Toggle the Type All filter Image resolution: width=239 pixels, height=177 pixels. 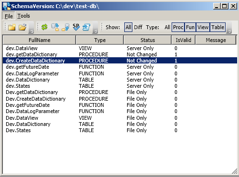[x=167, y=27]
